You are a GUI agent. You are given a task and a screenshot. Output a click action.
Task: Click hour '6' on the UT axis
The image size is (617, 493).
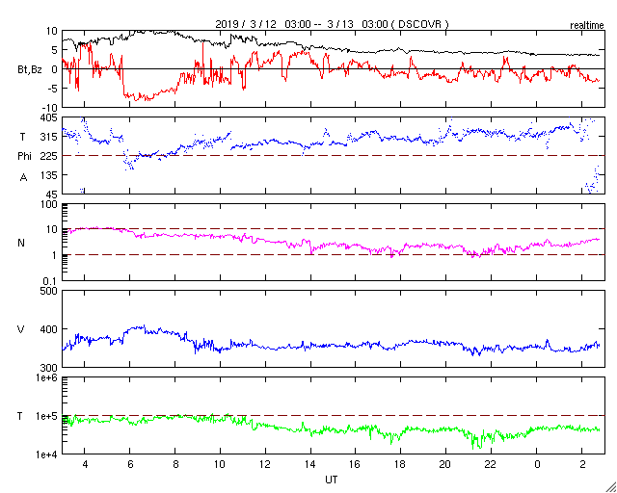130,465
